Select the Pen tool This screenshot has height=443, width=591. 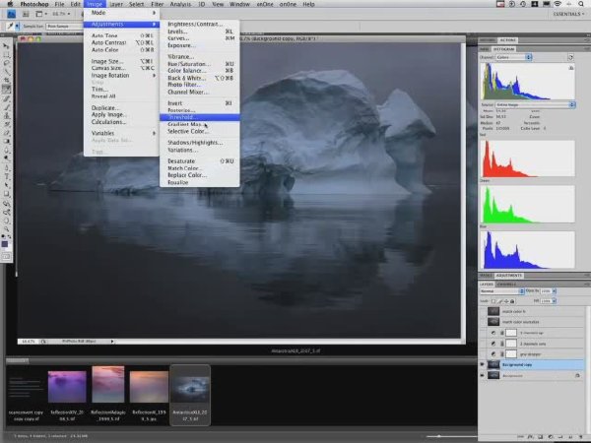click(7, 168)
